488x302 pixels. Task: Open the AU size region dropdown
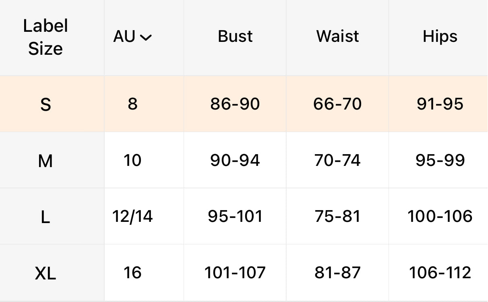132,37
